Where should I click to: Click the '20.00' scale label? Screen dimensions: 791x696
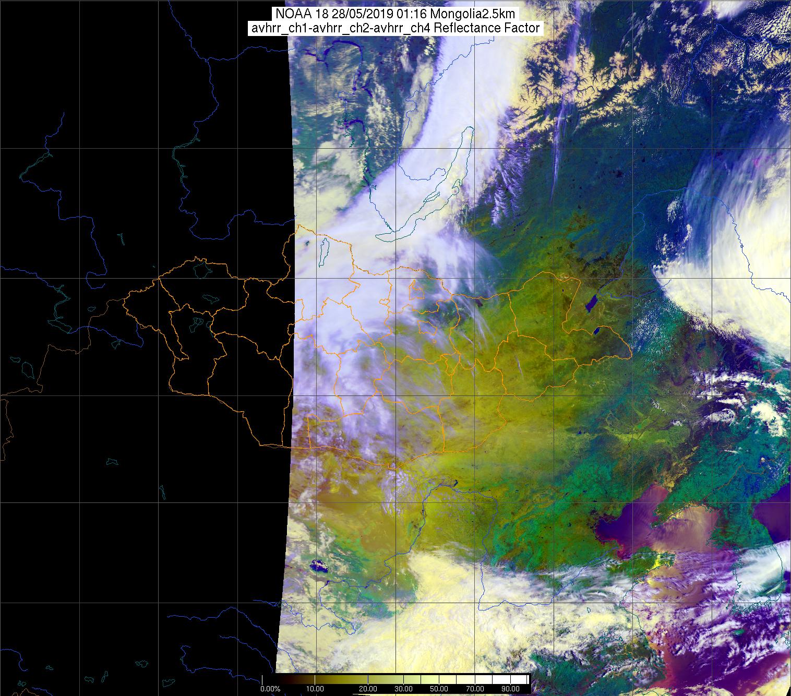(368, 689)
